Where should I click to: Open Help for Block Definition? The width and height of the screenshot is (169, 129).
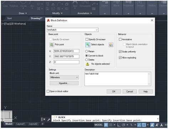click(145, 91)
